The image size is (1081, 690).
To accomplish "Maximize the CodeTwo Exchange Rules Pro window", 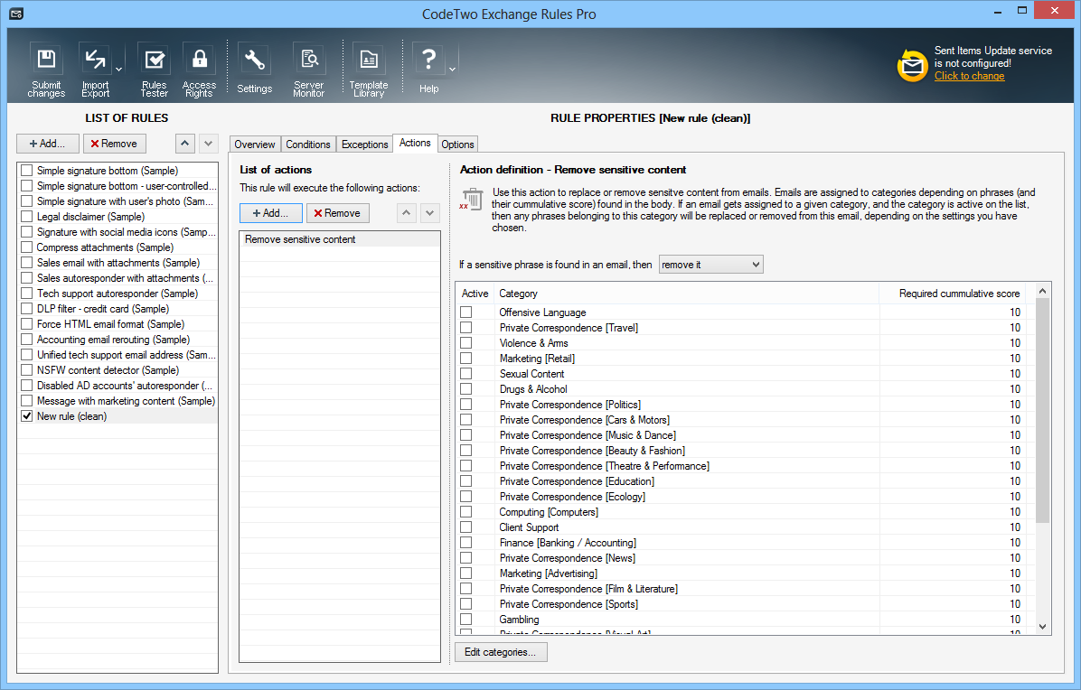I will (1022, 10).
